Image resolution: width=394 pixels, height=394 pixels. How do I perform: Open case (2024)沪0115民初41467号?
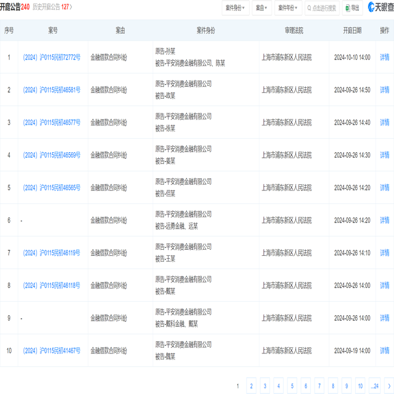(x=52, y=350)
